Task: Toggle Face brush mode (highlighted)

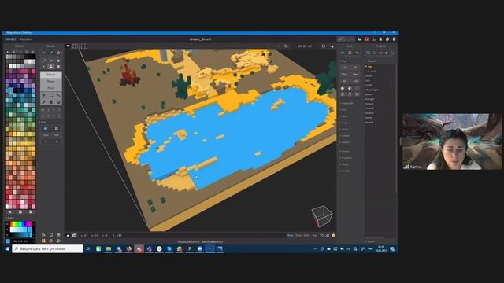Action: pos(51,66)
